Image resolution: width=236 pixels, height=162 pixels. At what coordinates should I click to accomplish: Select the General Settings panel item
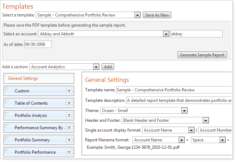point(39,78)
